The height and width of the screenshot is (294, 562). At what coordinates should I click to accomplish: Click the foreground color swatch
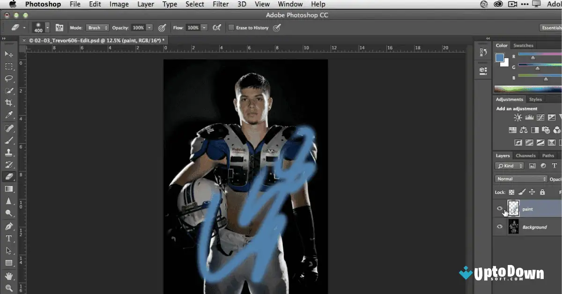click(500, 57)
